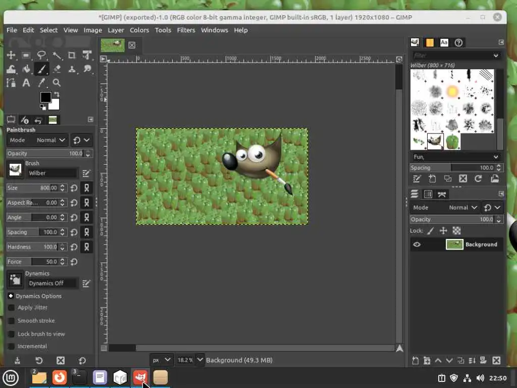Screen dimensions: 517x388
Task: Open brush editor next to Wilber name
Action: tap(86, 173)
